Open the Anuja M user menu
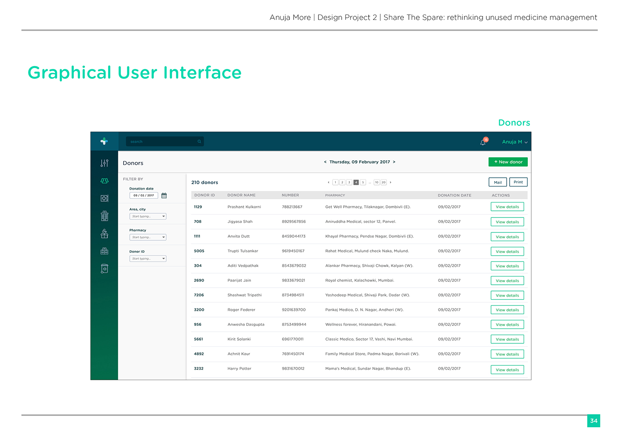The width and height of the screenshot is (622, 440). click(x=515, y=142)
